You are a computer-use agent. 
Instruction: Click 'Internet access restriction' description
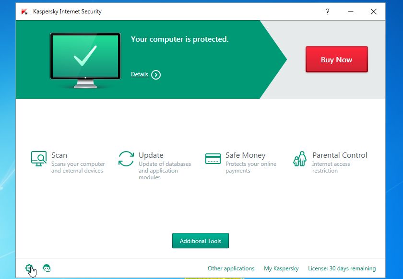[x=331, y=167]
